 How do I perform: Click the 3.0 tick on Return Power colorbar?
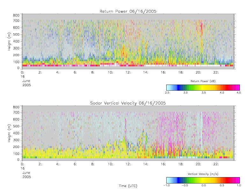point(185,93)
